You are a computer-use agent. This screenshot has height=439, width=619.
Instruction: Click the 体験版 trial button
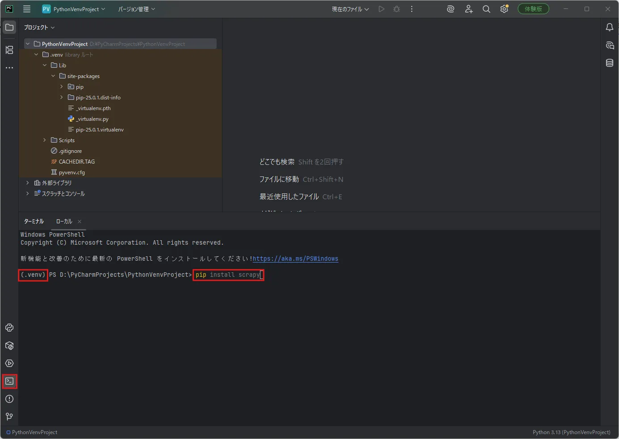tap(533, 9)
